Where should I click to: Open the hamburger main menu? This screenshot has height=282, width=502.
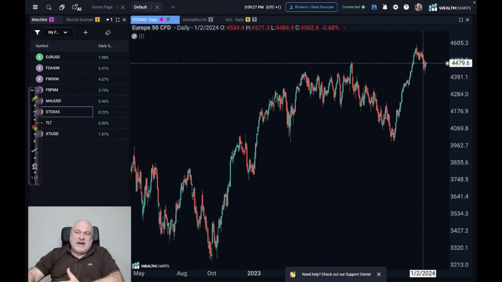click(x=35, y=7)
